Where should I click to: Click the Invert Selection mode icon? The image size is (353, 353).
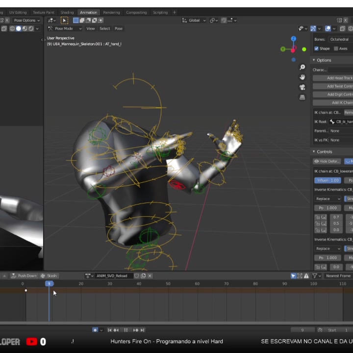coord(94,21)
